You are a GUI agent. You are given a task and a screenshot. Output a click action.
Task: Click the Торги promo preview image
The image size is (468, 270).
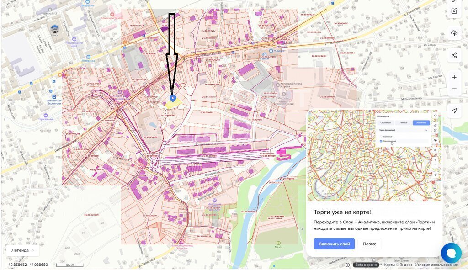tap(374, 155)
